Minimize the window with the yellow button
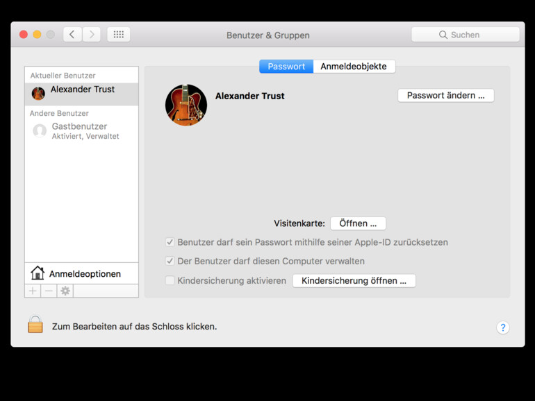Screen dimensions: 535x401 coord(37,35)
